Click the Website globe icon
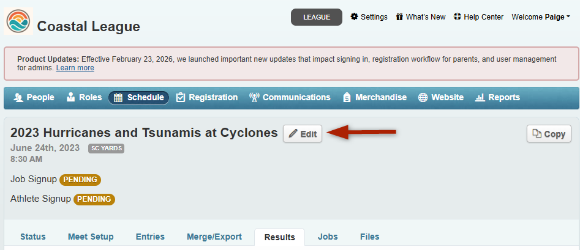The width and height of the screenshot is (580, 250). pos(423,97)
